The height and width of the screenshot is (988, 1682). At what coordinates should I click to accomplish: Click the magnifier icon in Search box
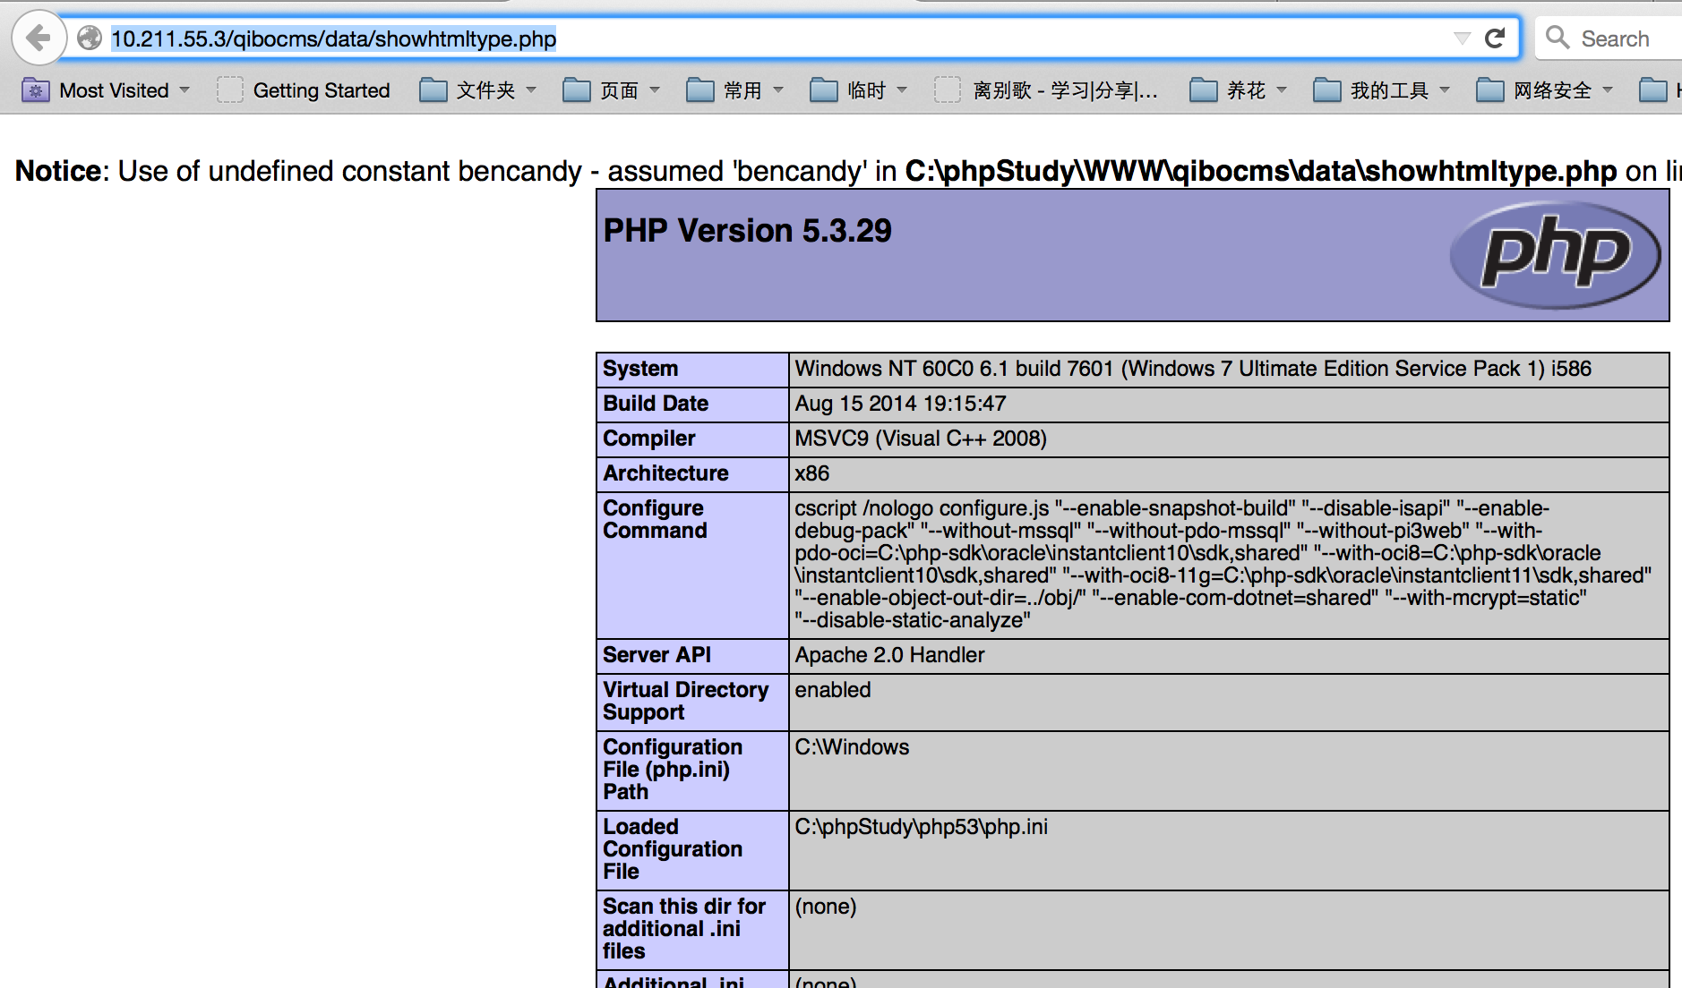pos(1558,38)
